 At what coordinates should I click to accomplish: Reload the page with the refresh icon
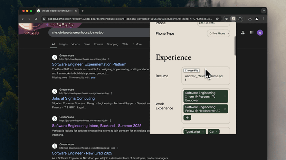pyautogui.click(x=36, y=19)
